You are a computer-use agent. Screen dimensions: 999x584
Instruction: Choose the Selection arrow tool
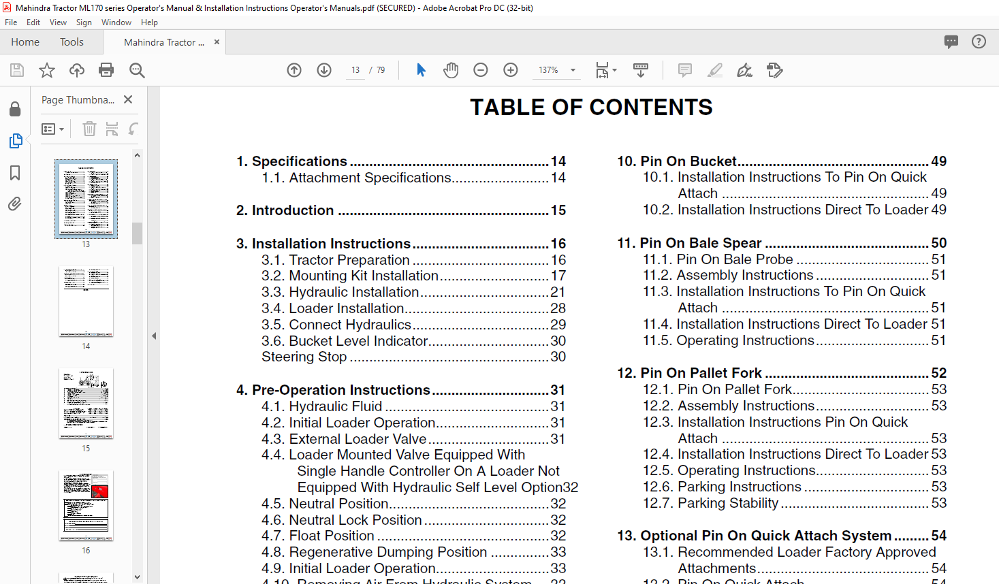pos(421,70)
